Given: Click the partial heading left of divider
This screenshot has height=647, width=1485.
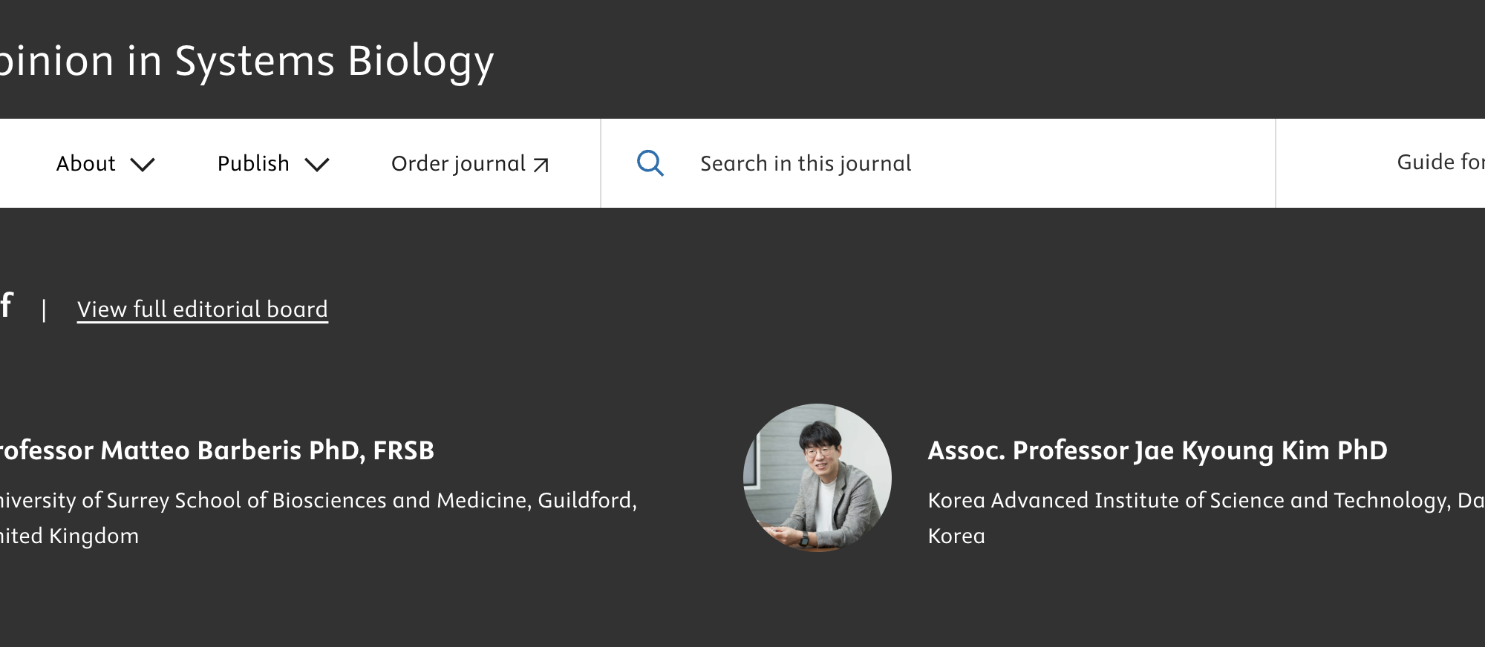Looking at the screenshot, I should 7,305.
